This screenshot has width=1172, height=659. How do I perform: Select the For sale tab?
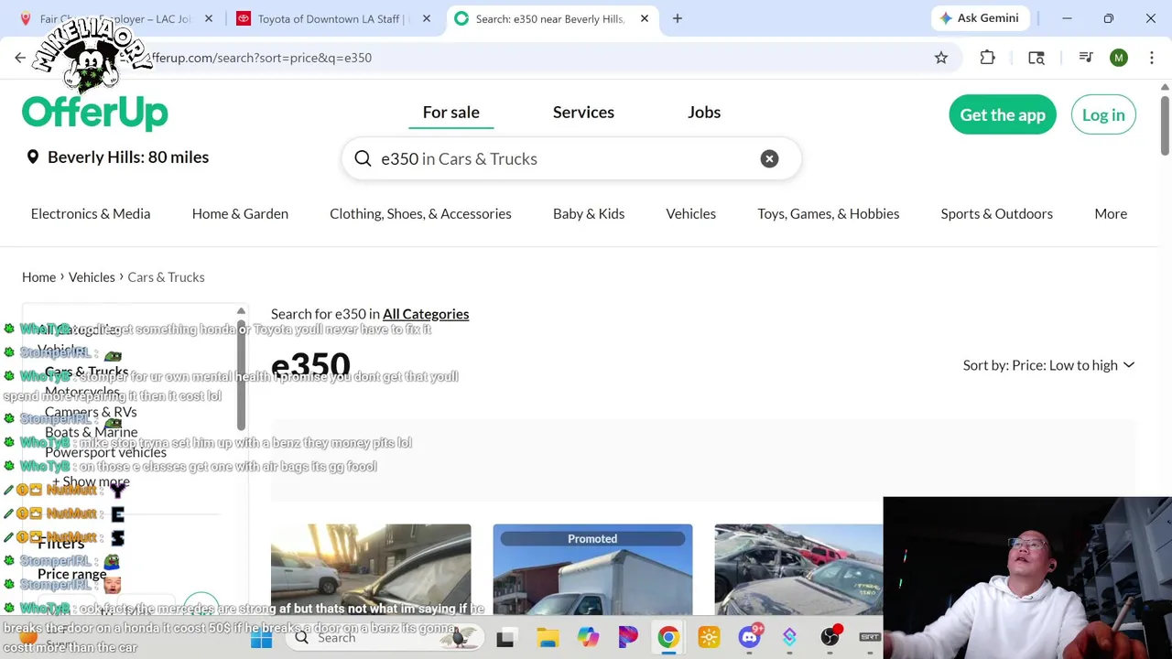pos(450,112)
